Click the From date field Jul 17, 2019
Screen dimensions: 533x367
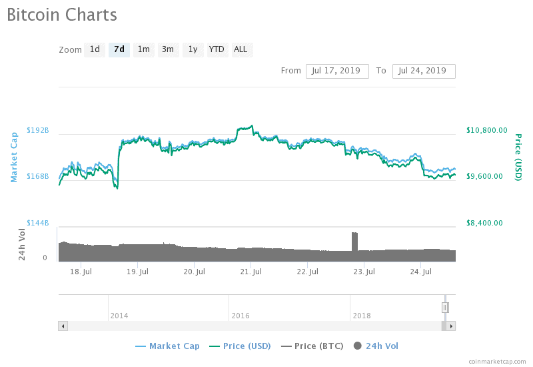click(337, 71)
